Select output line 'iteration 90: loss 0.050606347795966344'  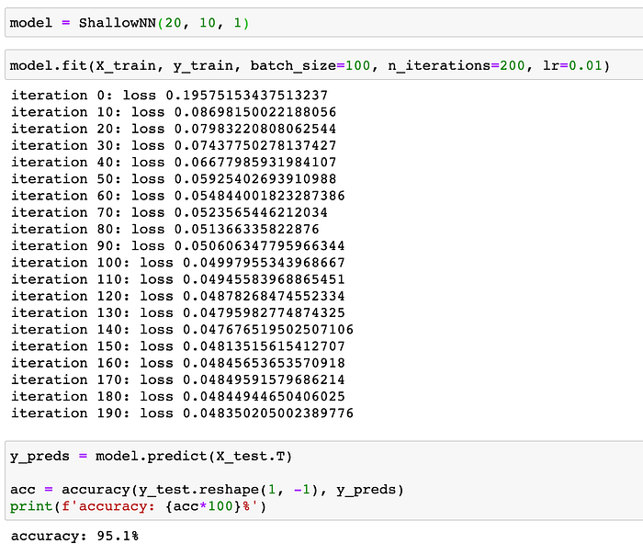(x=178, y=245)
